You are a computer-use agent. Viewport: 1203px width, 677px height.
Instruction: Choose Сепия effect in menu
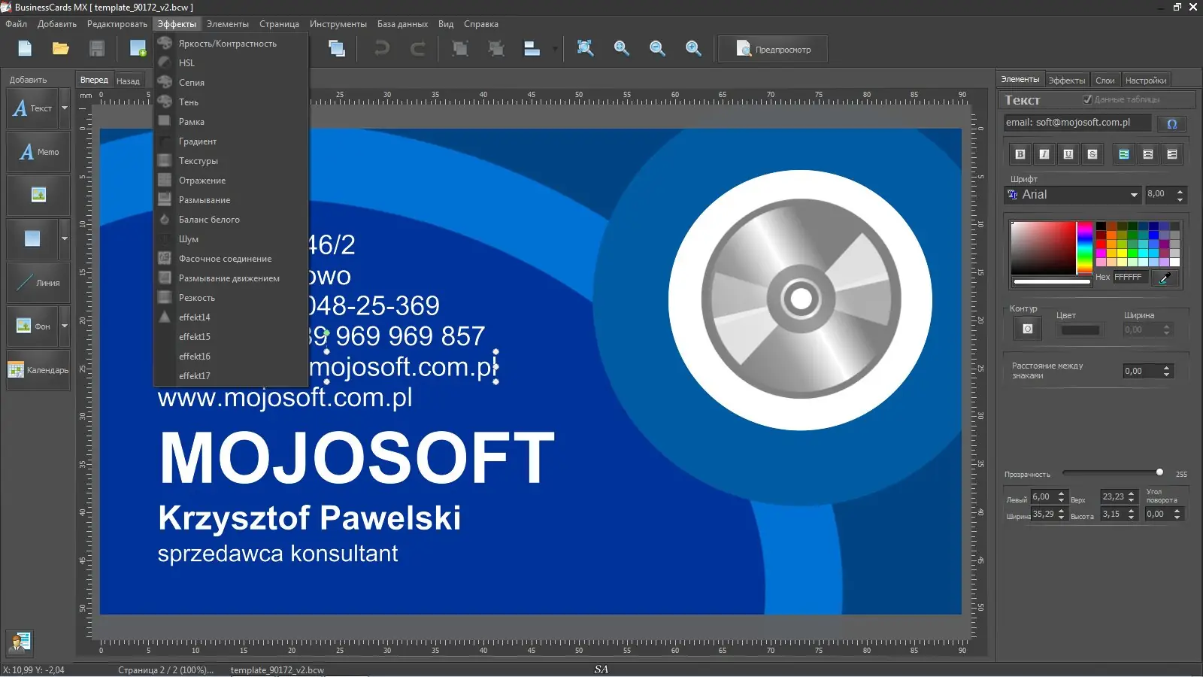[231, 83]
